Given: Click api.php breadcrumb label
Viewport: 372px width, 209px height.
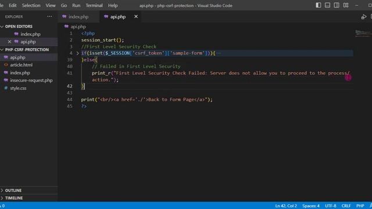Looking at the screenshot, I should click(78, 27).
